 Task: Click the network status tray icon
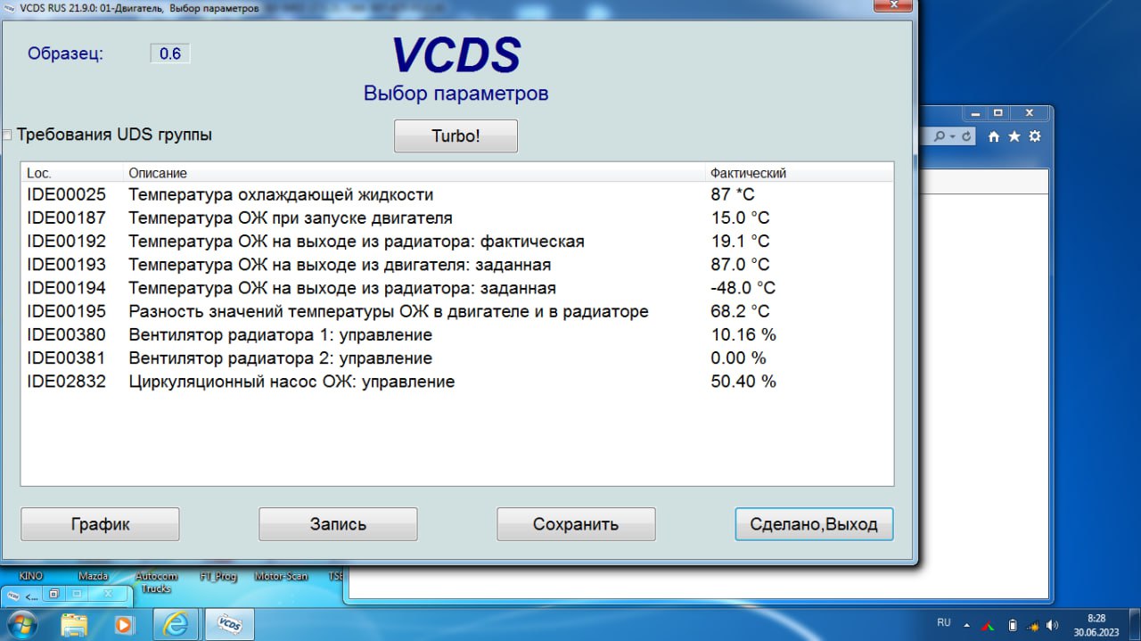click(1032, 625)
